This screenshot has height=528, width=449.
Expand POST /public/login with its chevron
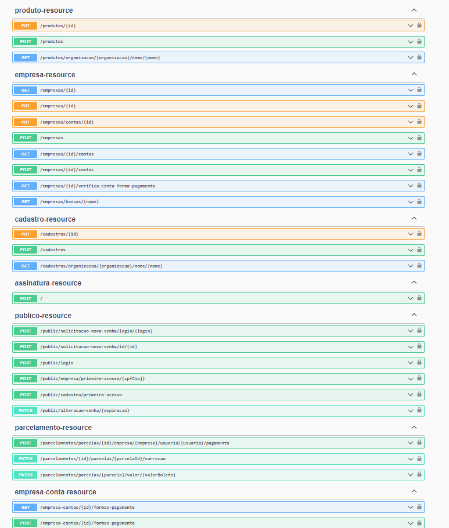tap(411, 363)
